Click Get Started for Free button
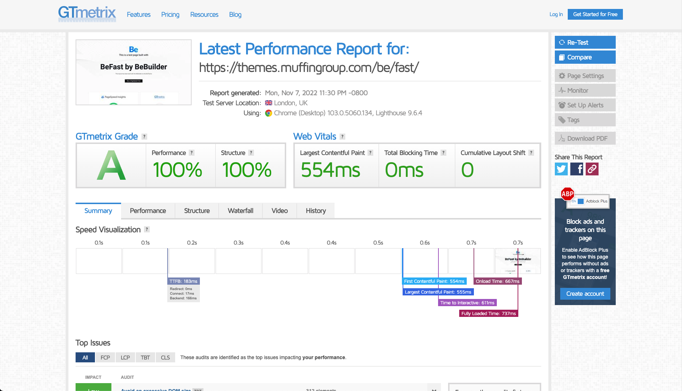Screen dimensions: 682x391 (x=595, y=14)
